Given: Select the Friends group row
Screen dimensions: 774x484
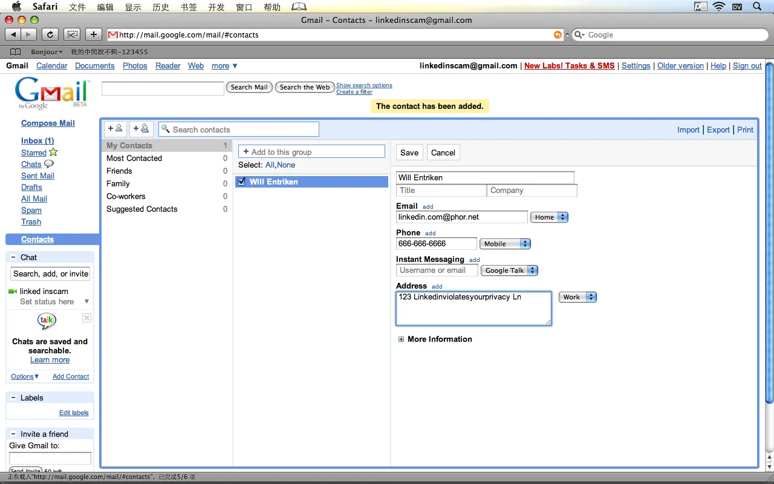Looking at the screenshot, I should (x=167, y=171).
